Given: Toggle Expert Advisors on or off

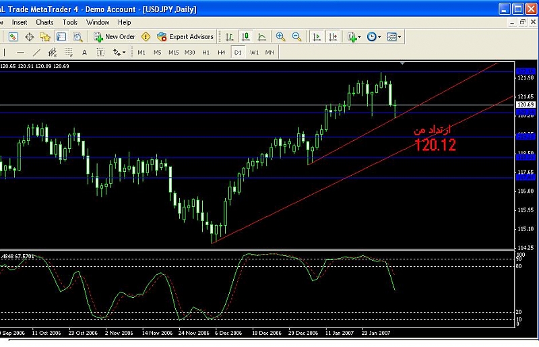Looking at the screenshot, I should pos(185,37).
